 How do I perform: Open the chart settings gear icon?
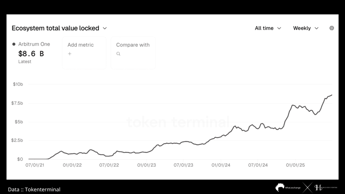pyautogui.click(x=331, y=28)
